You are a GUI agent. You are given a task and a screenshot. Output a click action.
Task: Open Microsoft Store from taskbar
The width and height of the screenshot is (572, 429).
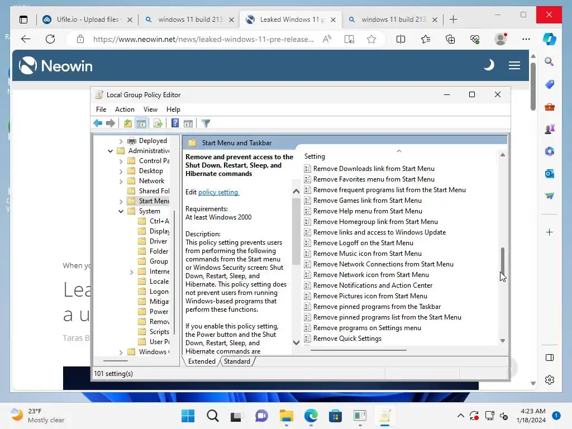tap(335, 416)
